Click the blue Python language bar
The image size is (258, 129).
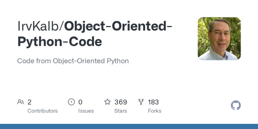point(129,126)
